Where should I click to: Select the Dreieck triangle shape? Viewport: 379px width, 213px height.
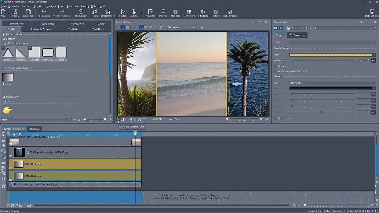(x=8, y=53)
